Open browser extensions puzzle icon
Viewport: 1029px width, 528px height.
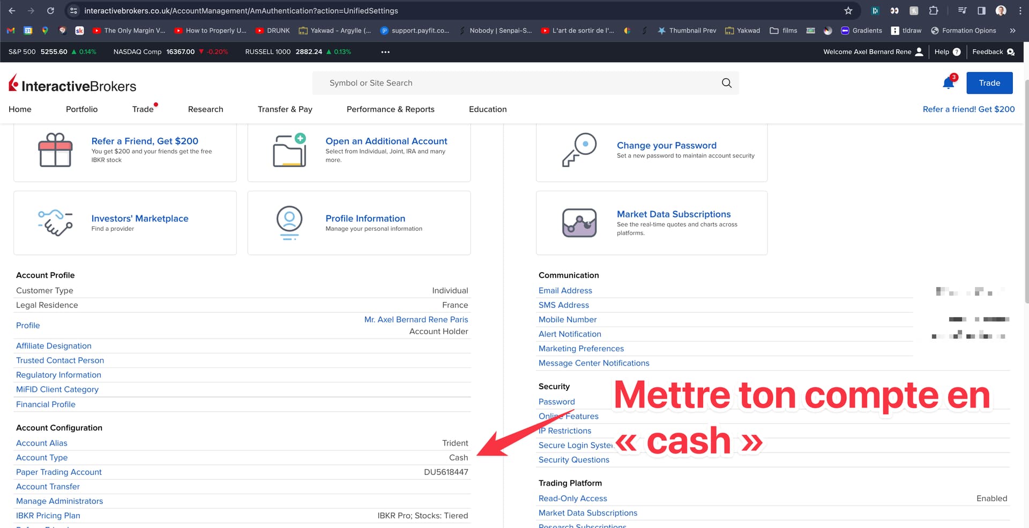point(934,11)
